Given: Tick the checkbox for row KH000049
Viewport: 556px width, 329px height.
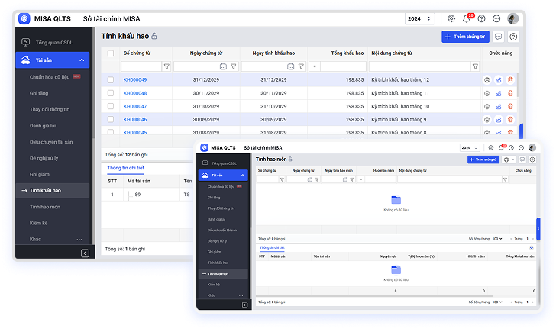Looking at the screenshot, I should (x=111, y=79).
